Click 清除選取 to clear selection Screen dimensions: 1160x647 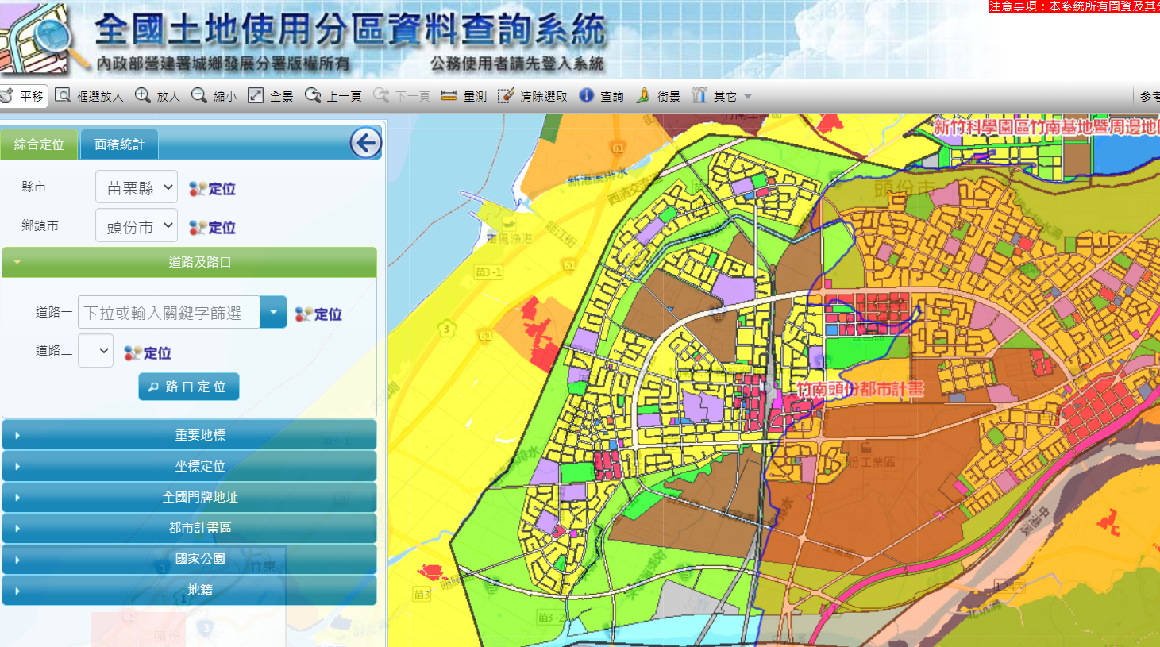533,96
